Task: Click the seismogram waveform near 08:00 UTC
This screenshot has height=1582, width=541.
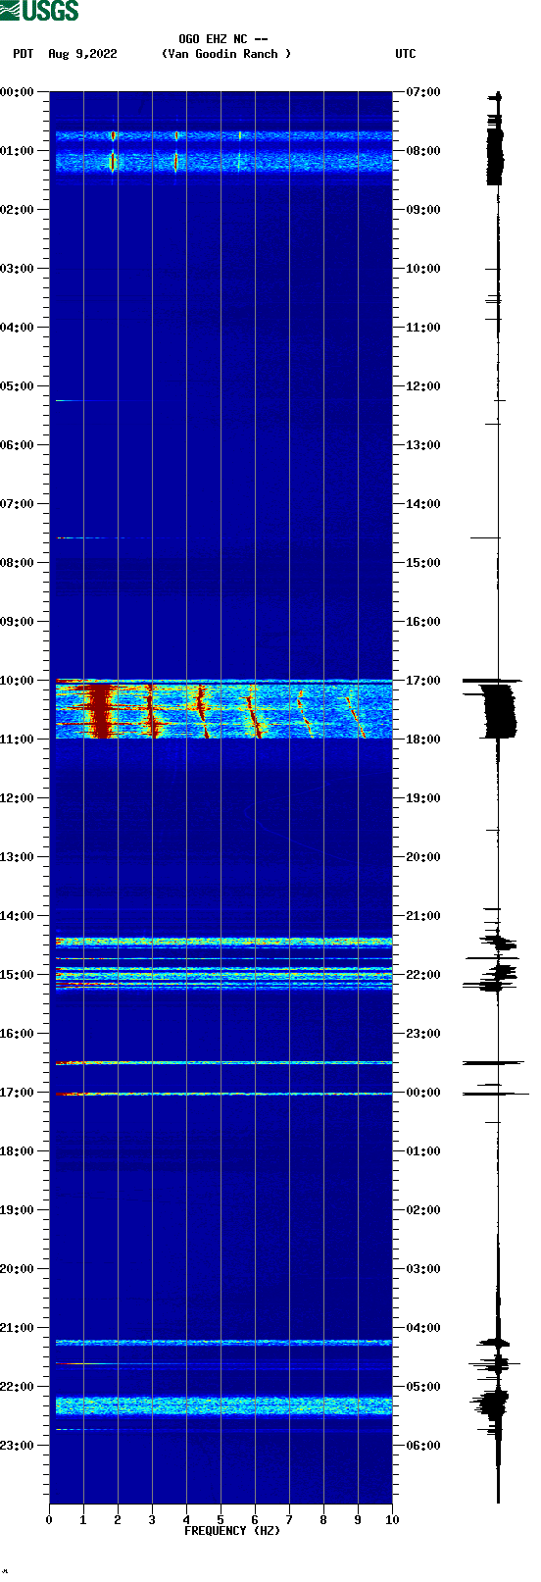Action: (495, 149)
